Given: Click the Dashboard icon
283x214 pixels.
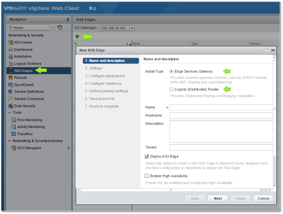Looking at the screenshot, I should 11,50.
